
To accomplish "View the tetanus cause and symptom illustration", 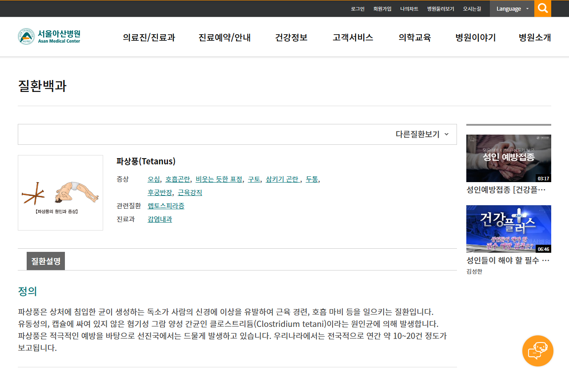I will click(60, 193).
